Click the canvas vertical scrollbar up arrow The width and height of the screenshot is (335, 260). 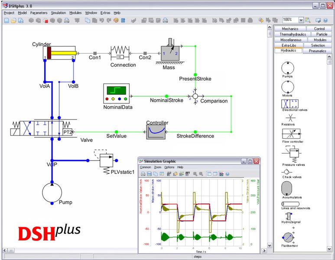coord(270,27)
